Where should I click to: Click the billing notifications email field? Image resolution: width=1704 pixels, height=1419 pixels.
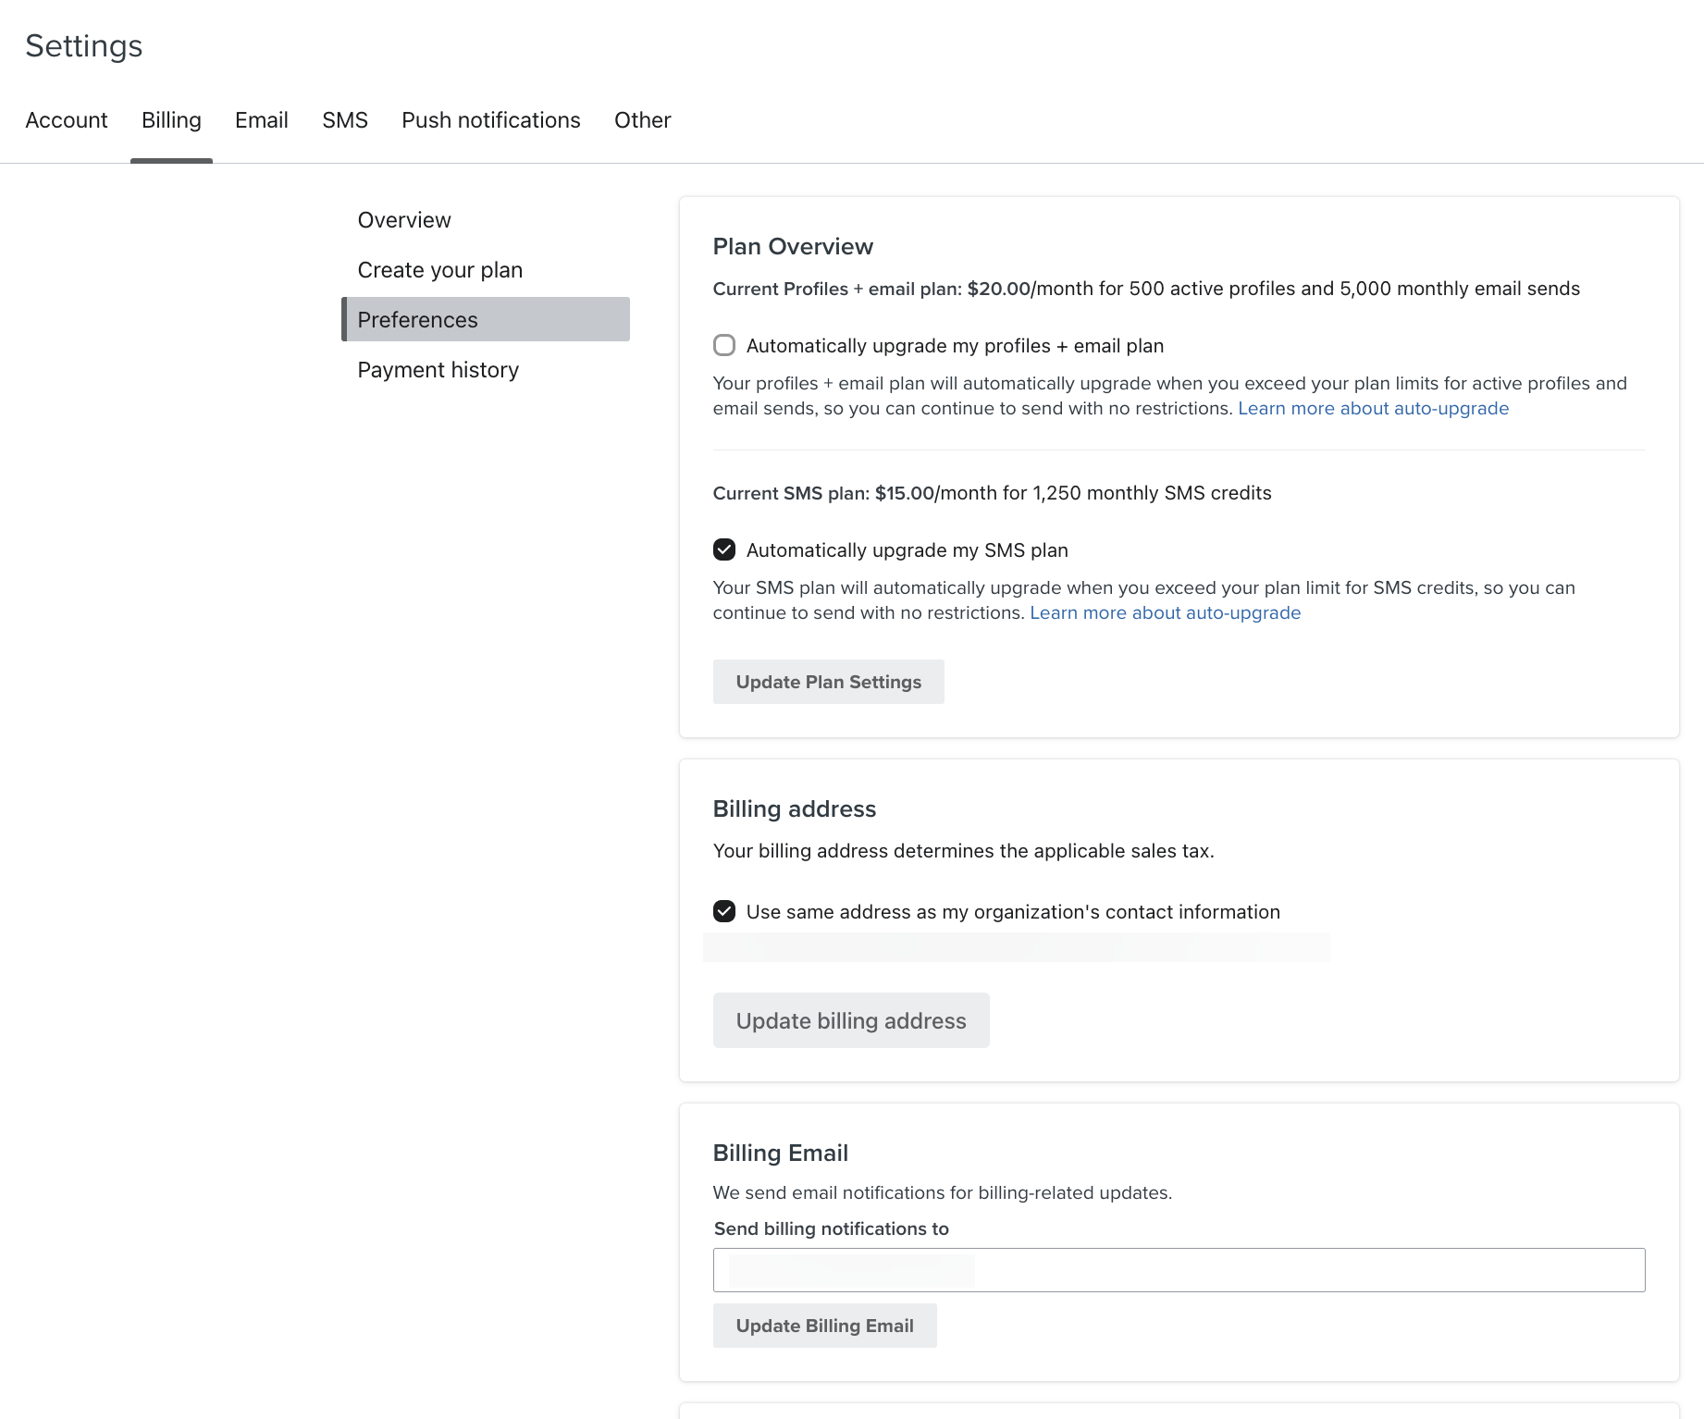1179,1269
